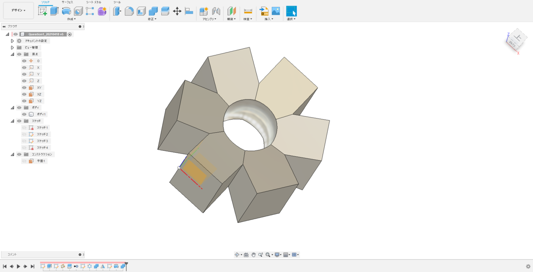Image resolution: width=533 pixels, height=272 pixels.
Task: Open the Viewports layout dropdown
Action: coord(296,255)
